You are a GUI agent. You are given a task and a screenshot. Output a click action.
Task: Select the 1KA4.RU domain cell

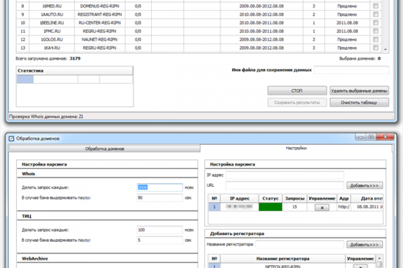[x=52, y=47]
